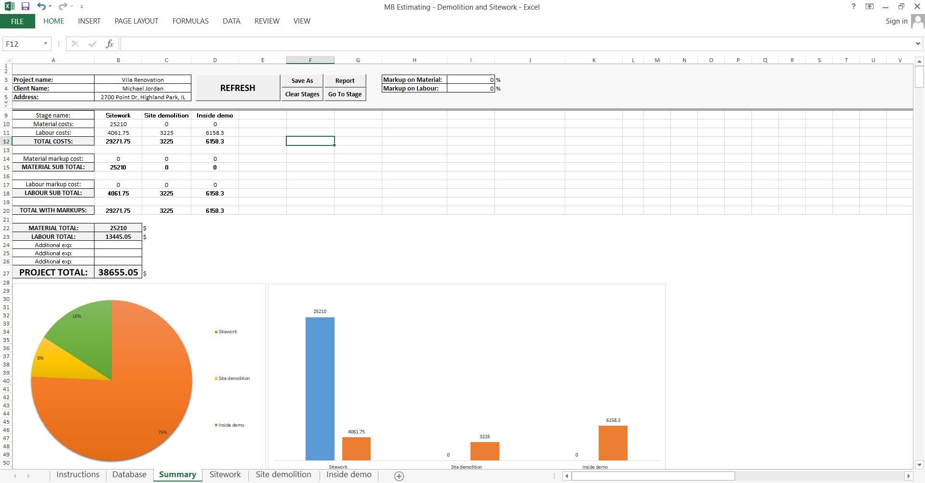
Task: Add a new worksheet with the plus icon
Action: 399,476
